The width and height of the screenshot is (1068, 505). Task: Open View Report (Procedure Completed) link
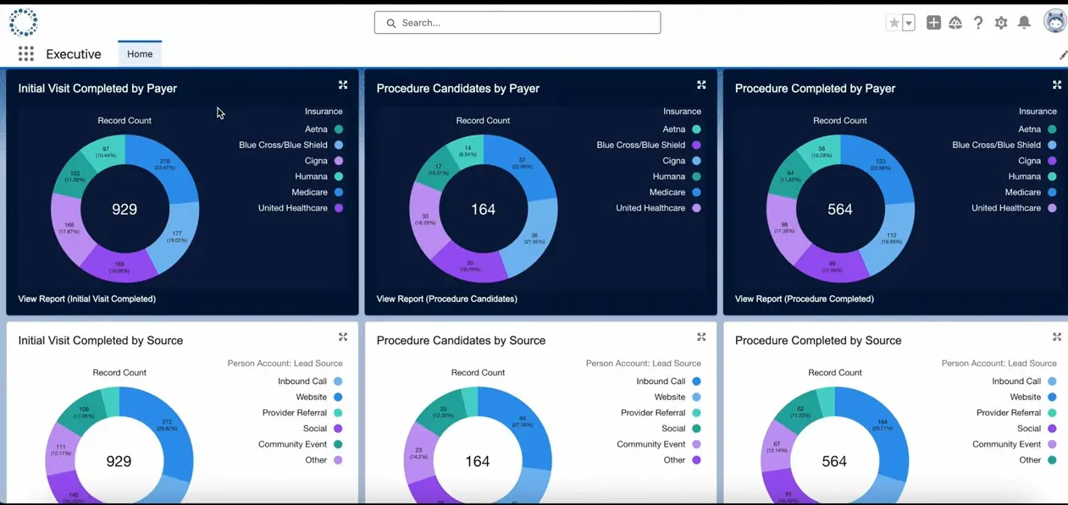tap(804, 299)
